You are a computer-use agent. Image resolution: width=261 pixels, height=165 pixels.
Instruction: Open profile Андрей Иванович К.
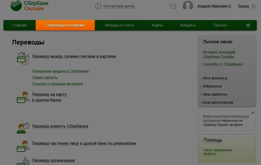coord(214,6)
